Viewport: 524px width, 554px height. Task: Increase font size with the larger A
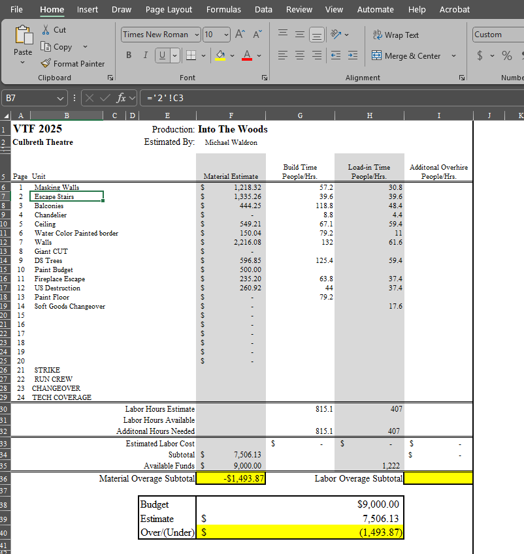(240, 35)
